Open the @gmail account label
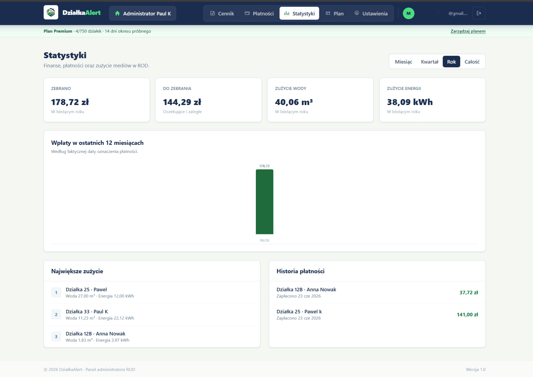The image size is (533, 377). 458,13
